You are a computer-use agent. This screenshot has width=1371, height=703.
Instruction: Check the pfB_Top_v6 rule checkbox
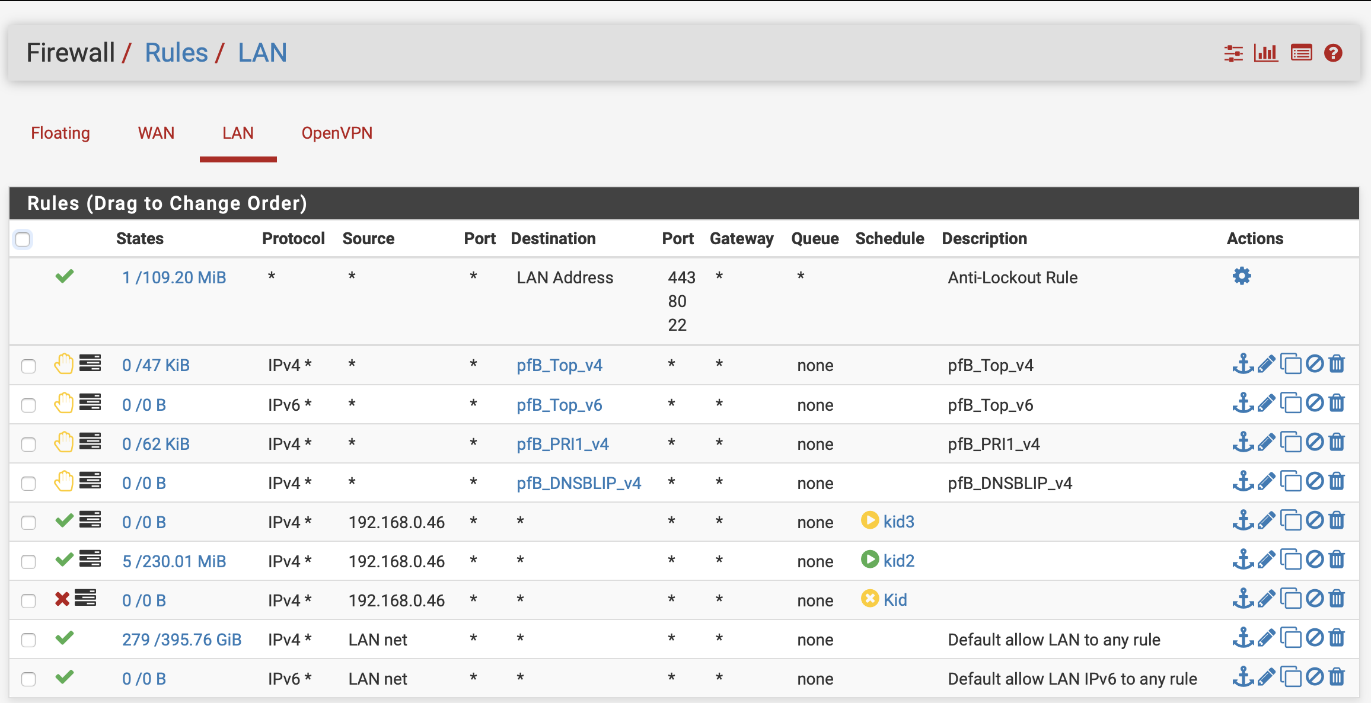28,405
